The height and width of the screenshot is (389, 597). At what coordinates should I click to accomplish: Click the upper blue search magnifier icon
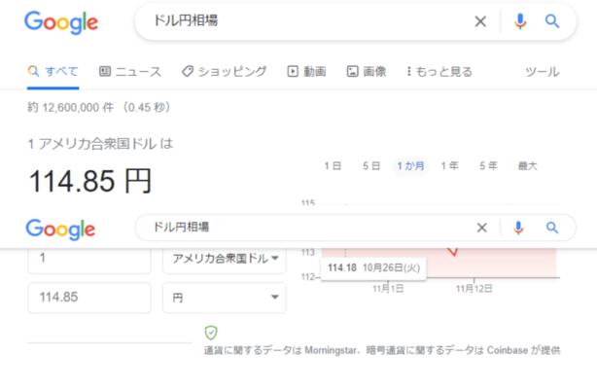point(552,21)
